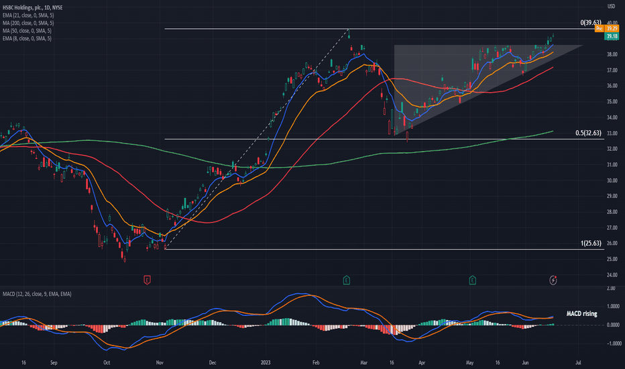625x369 pixels.
Task: Click the 29.00 price axis label
Action: 612,196
